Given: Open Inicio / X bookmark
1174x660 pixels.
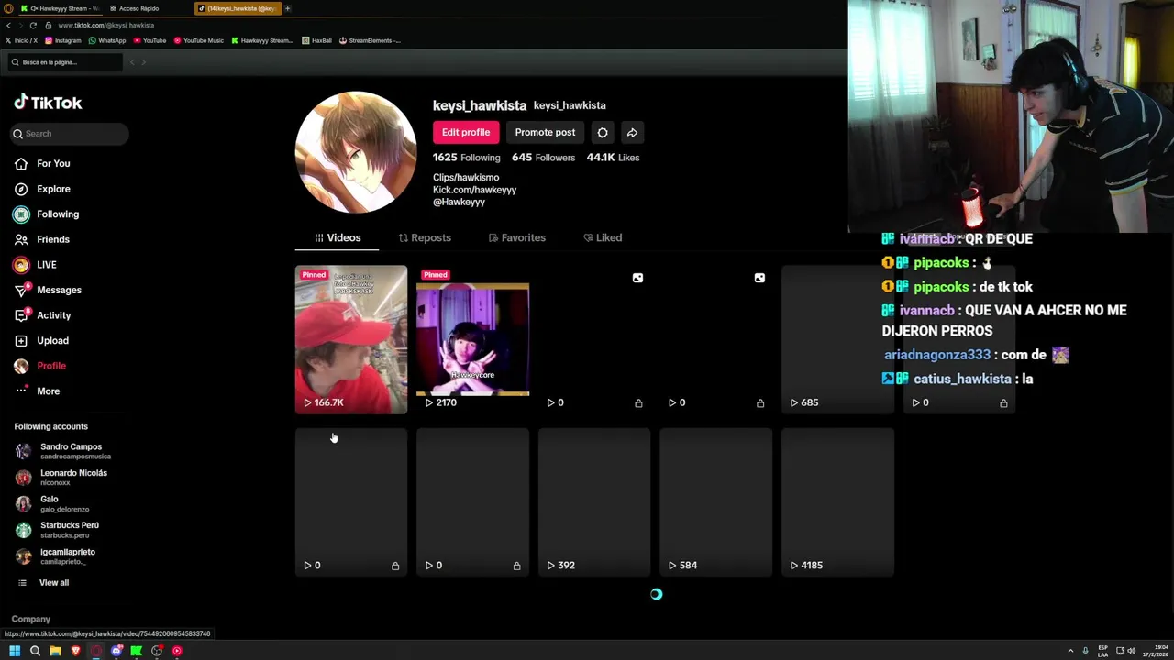Looking at the screenshot, I should [22, 40].
